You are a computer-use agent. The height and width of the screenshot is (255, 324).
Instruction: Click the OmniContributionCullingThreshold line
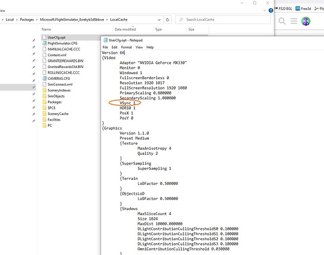(183, 249)
